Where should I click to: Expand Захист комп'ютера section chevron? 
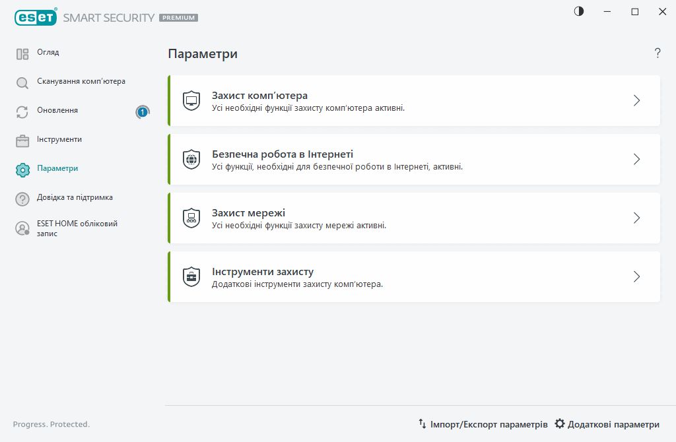pos(636,100)
